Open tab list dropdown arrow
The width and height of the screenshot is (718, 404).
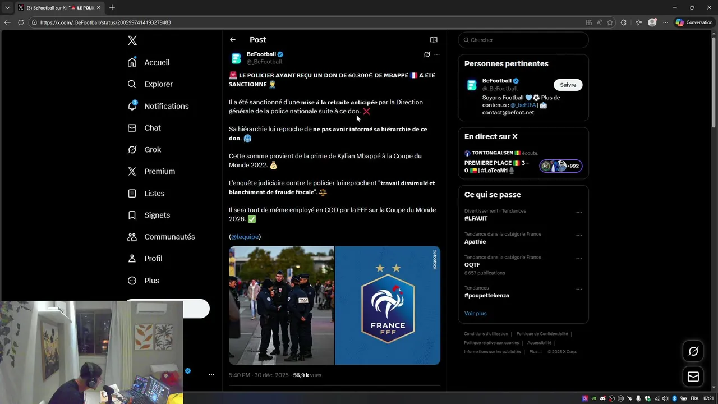coord(7,7)
